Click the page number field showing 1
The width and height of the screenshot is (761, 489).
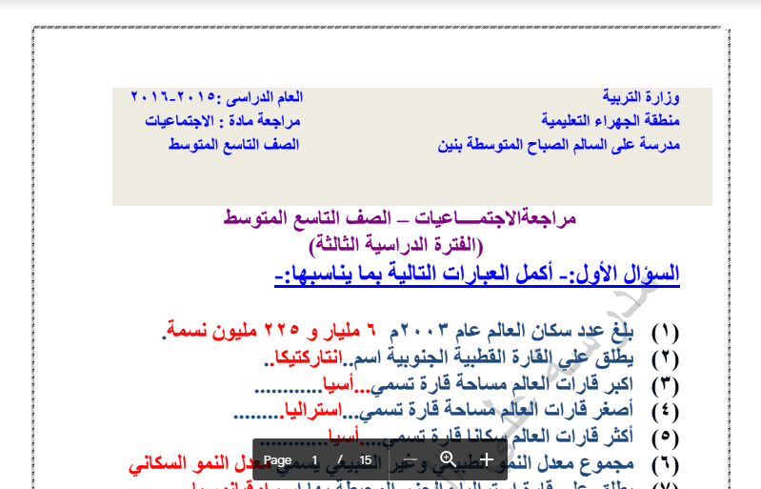click(314, 459)
